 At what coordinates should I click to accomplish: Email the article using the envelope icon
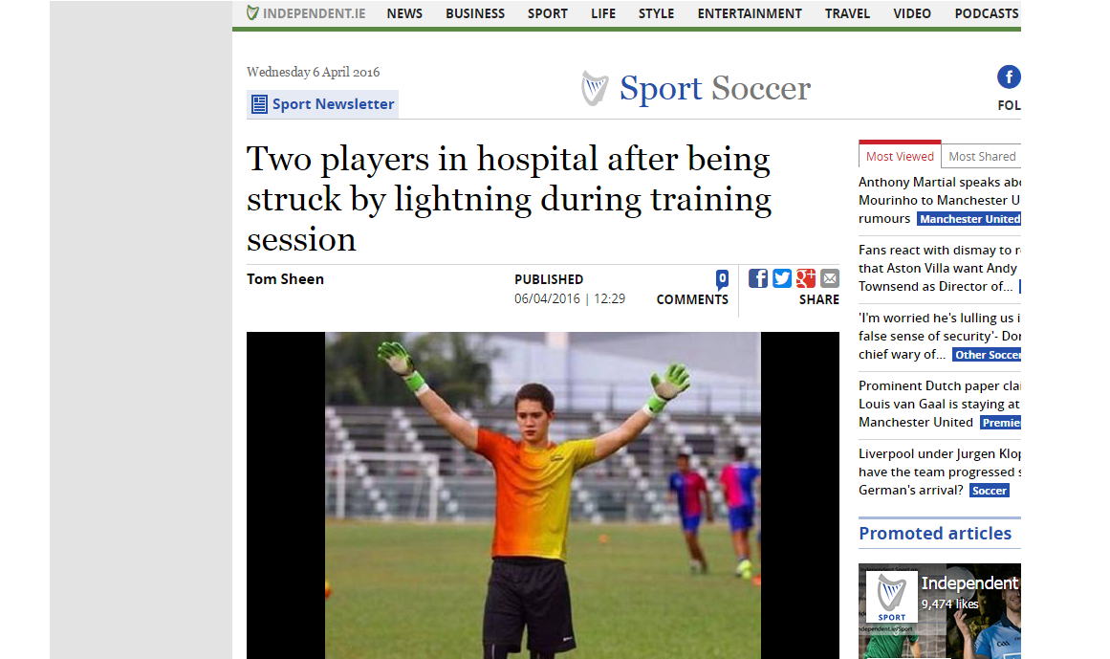(x=830, y=278)
